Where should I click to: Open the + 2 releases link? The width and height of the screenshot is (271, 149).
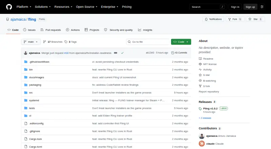pos(205,118)
